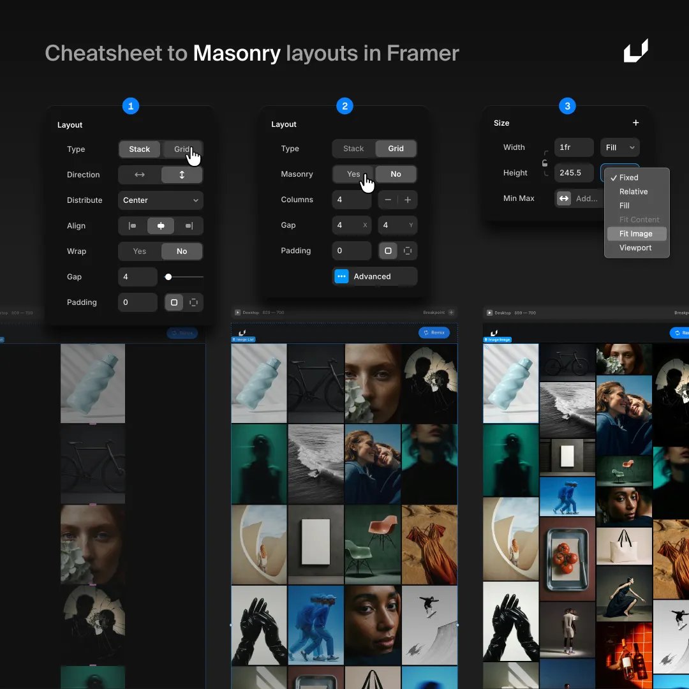The image size is (689, 689).
Task: Select uniform padding icon in panel 1
Action: 174,302
